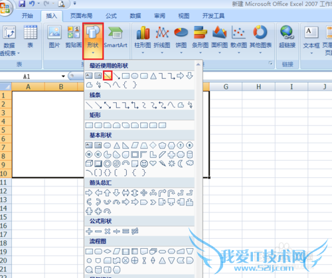Screen dimensions: 332x278
Task: Open the Customize Quick Access Toolbar arrow
Action: coord(74,3)
